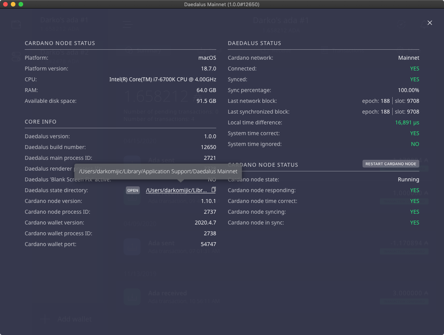The height and width of the screenshot is (335, 444).
Task: Click the NO beside 'System time ignored:'
Action: (415, 144)
